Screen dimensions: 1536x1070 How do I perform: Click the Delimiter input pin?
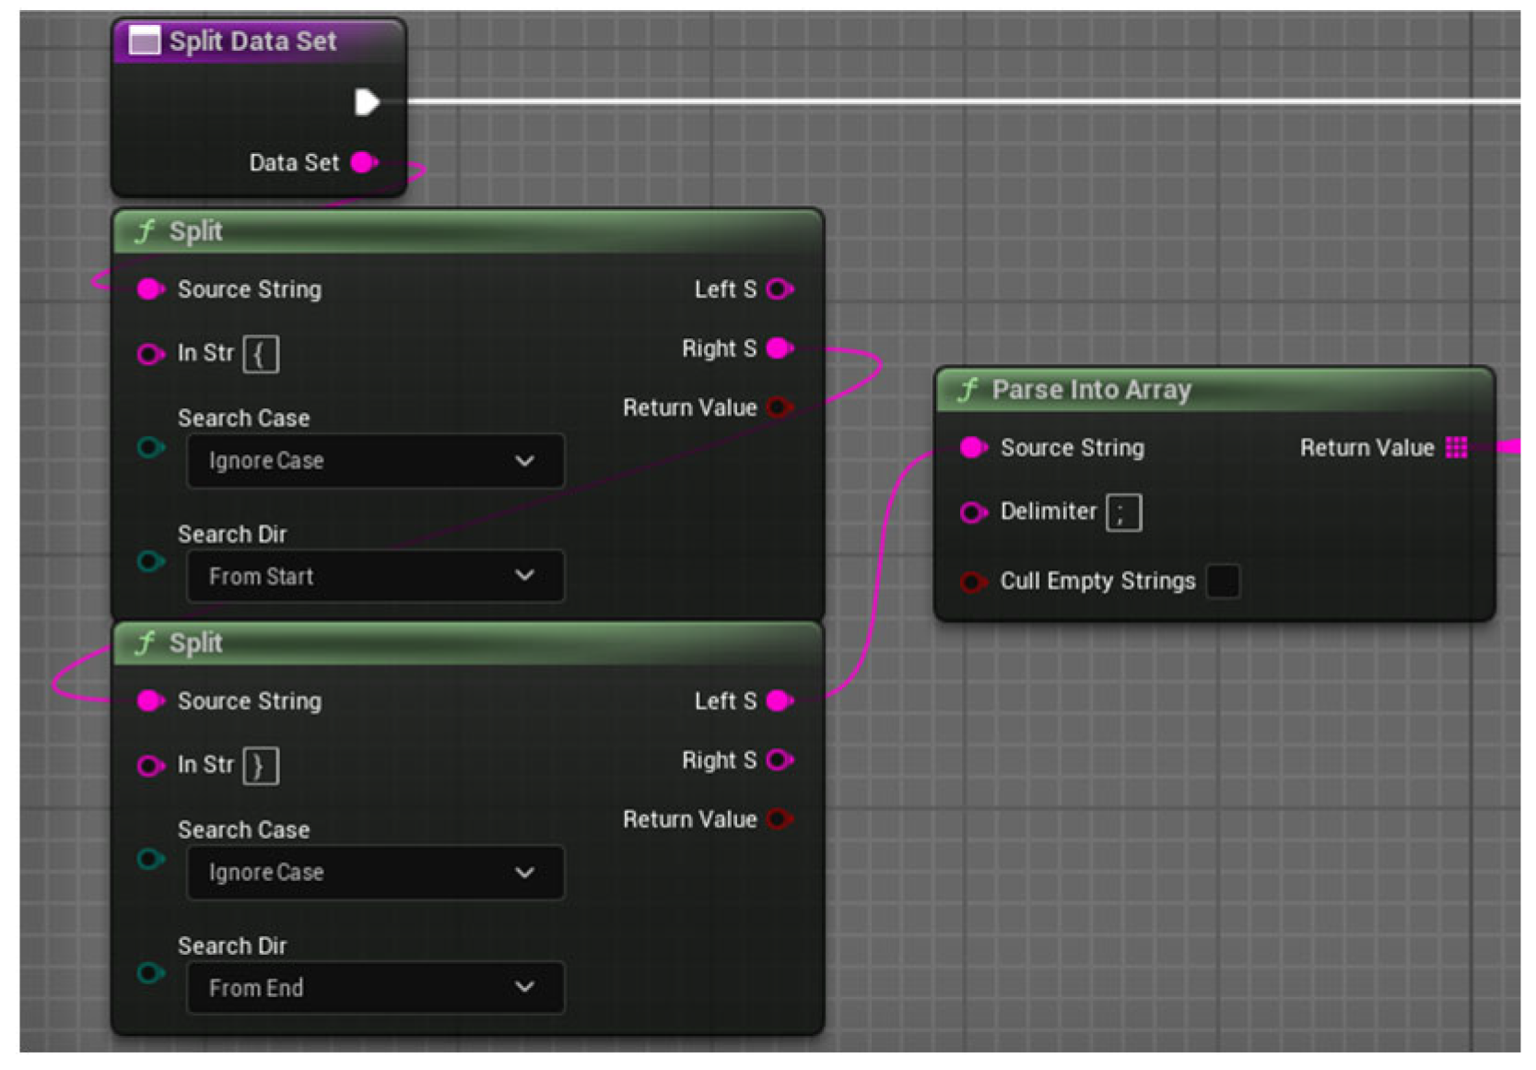(972, 512)
